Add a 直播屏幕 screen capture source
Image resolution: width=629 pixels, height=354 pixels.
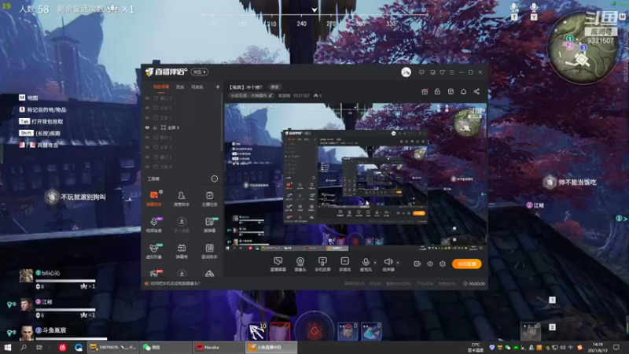pos(278,264)
